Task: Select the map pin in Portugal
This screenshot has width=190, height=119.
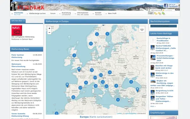Action: pyautogui.click(x=67, y=85)
